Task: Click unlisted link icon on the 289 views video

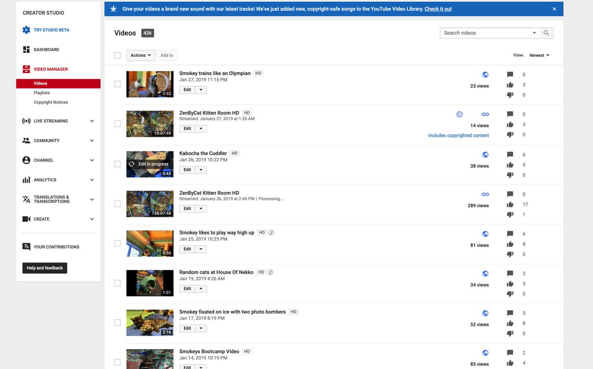Action: click(485, 194)
